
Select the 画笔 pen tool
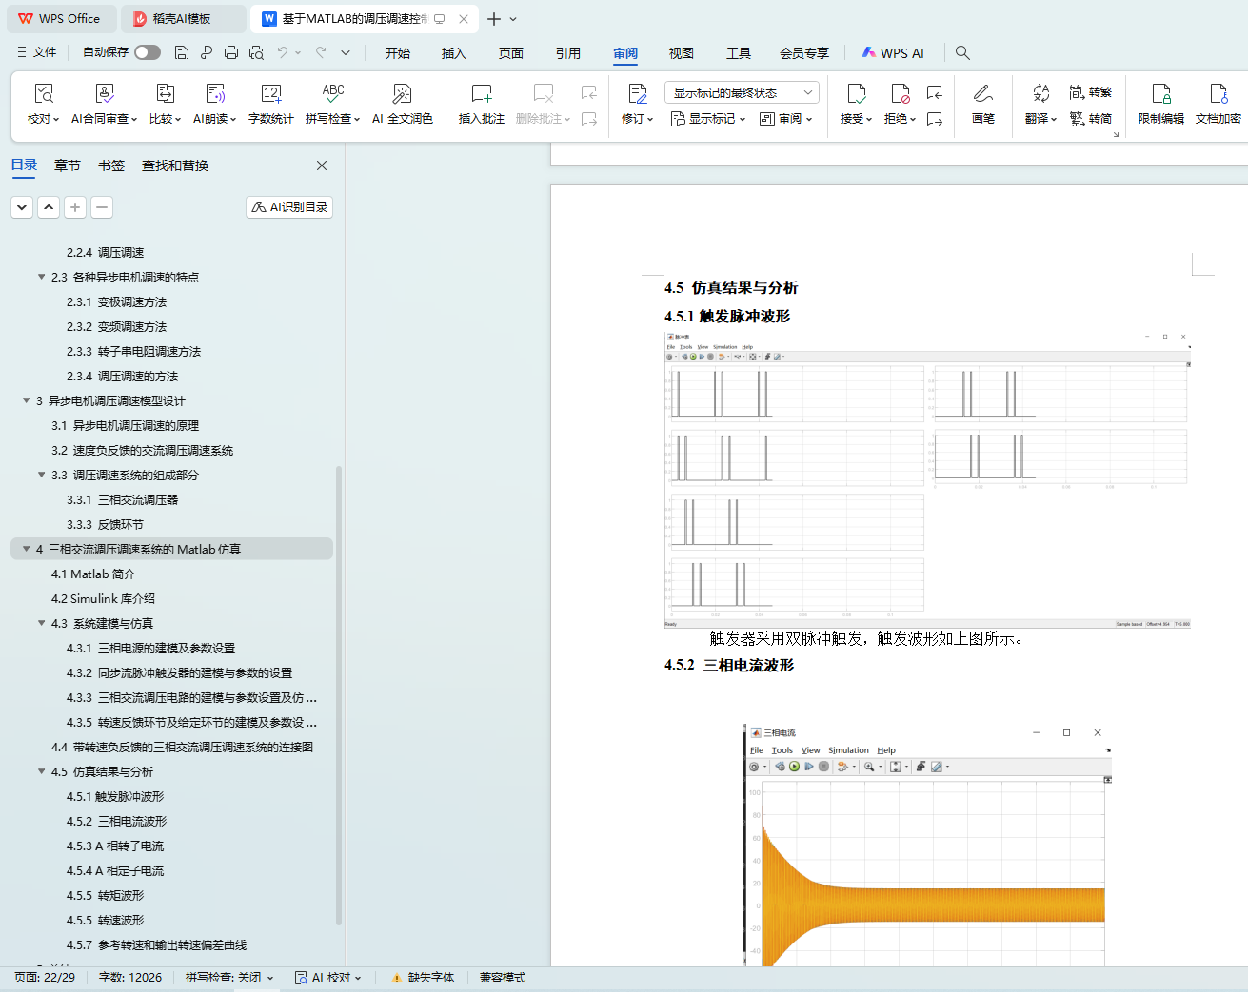pyautogui.click(x=982, y=94)
